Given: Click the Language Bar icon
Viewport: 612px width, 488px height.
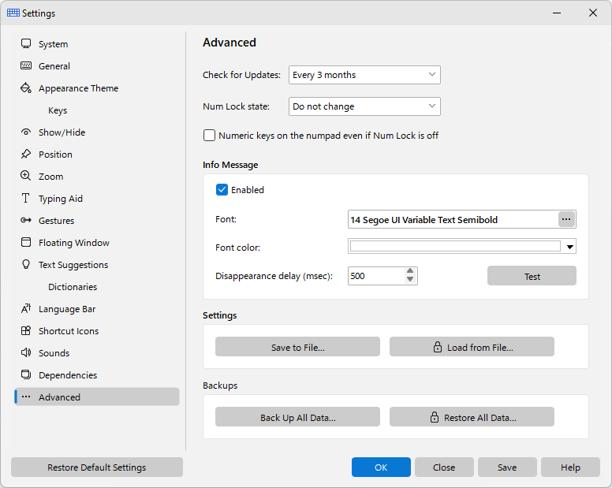Looking at the screenshot, I should point(26,308).
